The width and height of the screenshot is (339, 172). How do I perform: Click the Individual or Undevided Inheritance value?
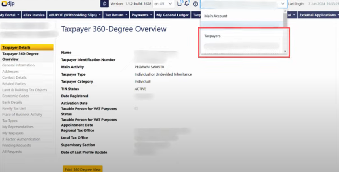163,74
